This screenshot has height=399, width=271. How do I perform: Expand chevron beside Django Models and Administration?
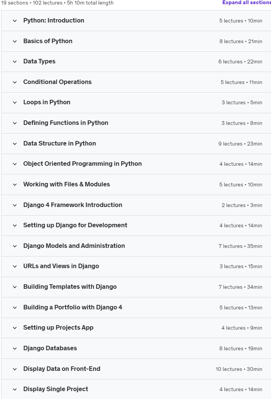15,246
